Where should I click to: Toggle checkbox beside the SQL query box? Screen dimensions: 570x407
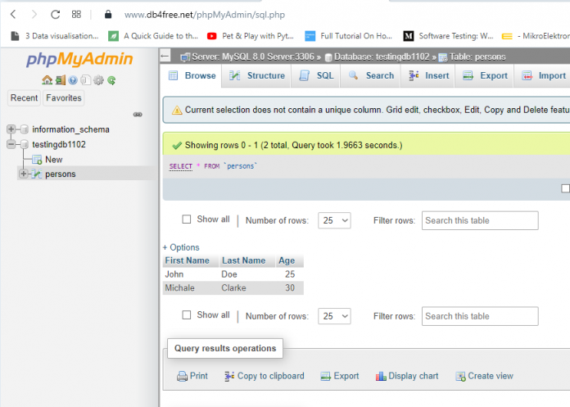tap(565, 188)
